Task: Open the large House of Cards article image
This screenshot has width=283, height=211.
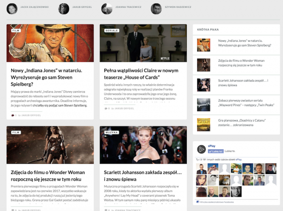Action: tap(143, 43)
